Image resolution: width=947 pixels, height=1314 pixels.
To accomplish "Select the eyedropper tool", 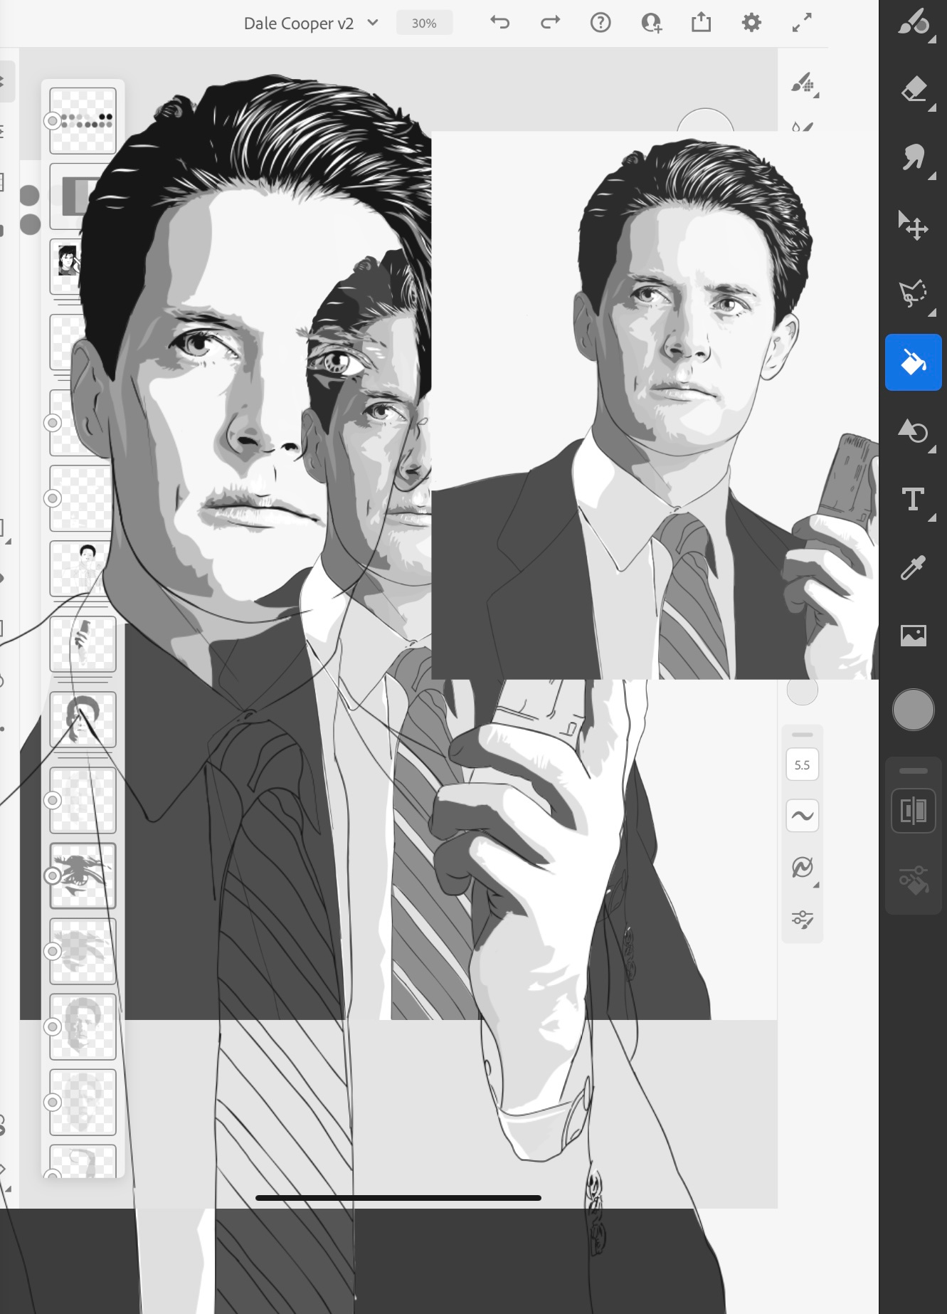I will point(913,567).
